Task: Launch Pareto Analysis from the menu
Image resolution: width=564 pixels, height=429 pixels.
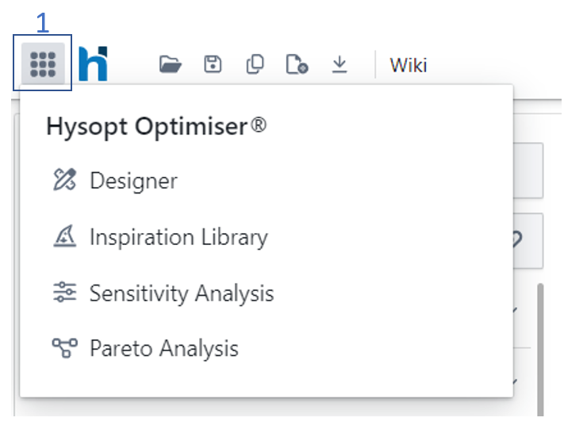Action: tap(163, 348)
